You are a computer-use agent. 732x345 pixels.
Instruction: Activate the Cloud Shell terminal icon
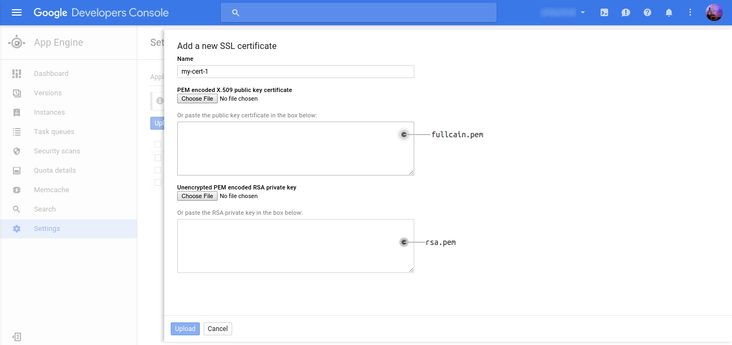(x=604, y=12)
